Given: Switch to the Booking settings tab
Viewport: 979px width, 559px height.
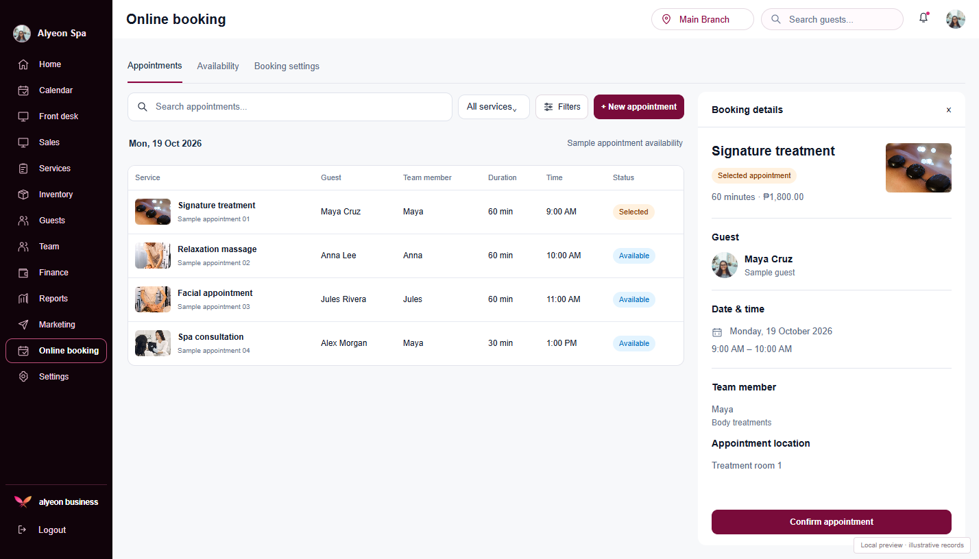Looking at the screenshot, I should [287, 66].
